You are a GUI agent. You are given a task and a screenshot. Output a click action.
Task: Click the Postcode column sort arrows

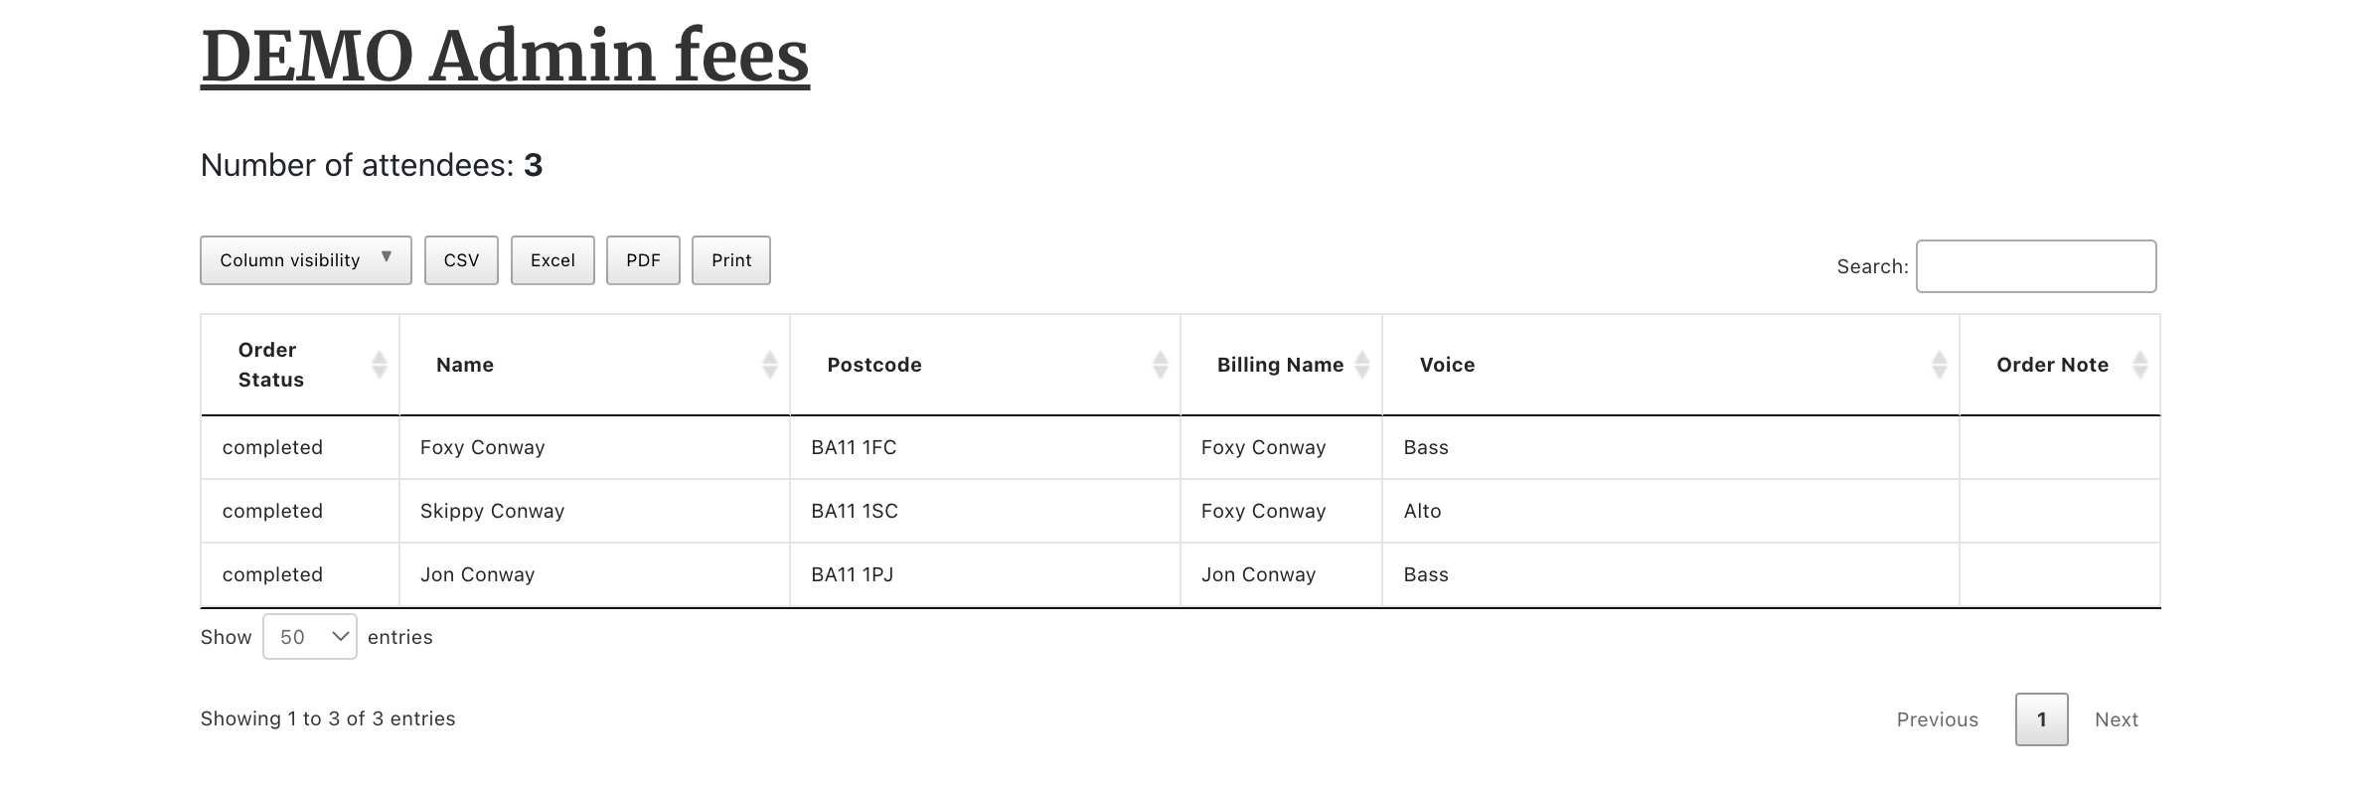tap(1160, 365)
